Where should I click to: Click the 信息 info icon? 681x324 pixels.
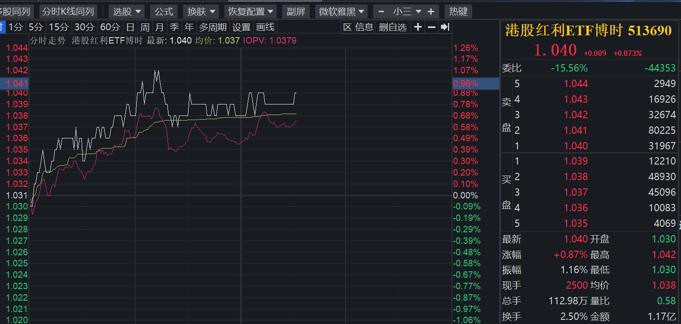pyautogui.click(x=364, y=27)
